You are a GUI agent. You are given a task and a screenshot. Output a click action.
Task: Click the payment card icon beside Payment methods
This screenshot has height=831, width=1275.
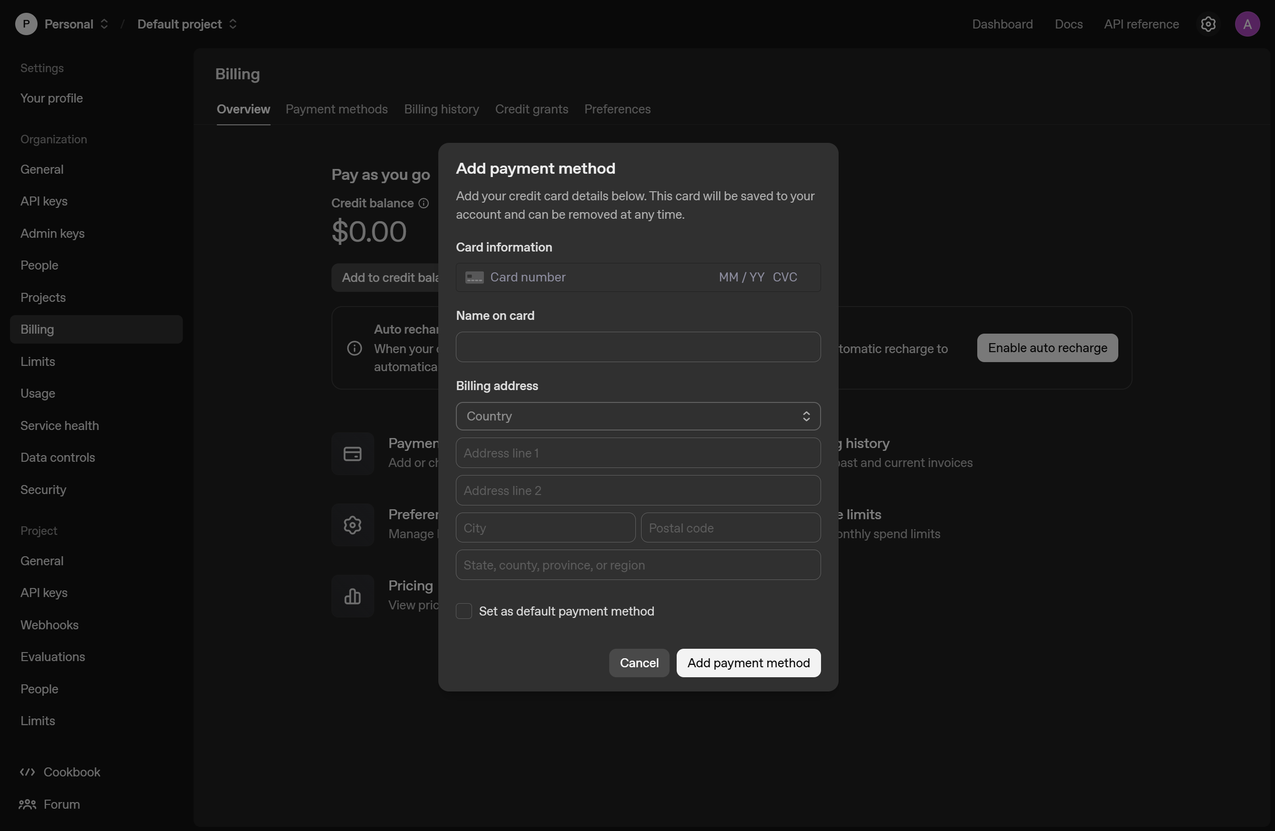[x=352, y=454]
